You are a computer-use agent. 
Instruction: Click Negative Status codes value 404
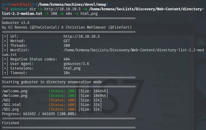(x=67, y=59)
